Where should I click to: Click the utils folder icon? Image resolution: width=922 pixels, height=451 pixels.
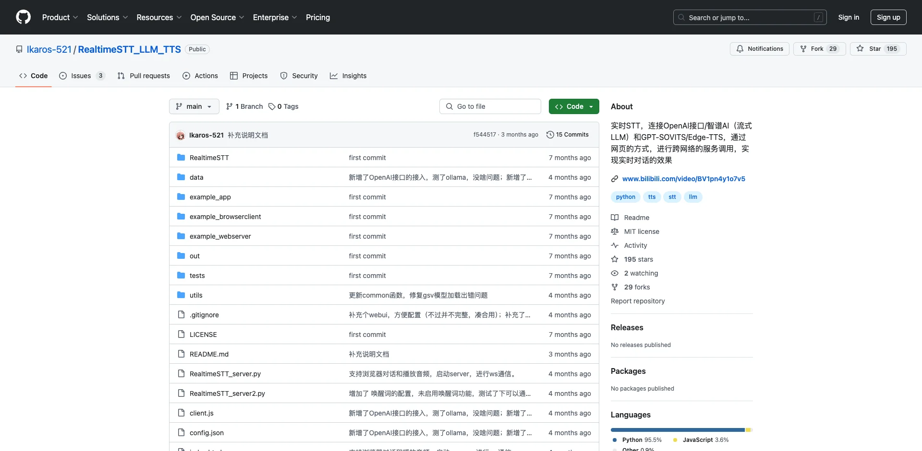[x=181, y=295]
